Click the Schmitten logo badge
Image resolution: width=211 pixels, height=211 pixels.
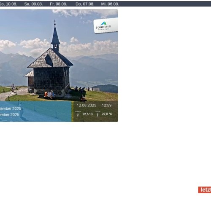click(106, 26)
